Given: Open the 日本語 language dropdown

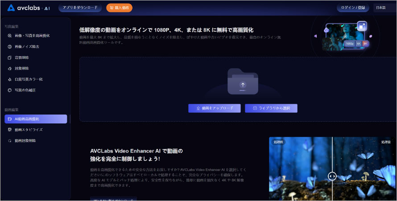Looking at the screenshot, I should [385, 8].
